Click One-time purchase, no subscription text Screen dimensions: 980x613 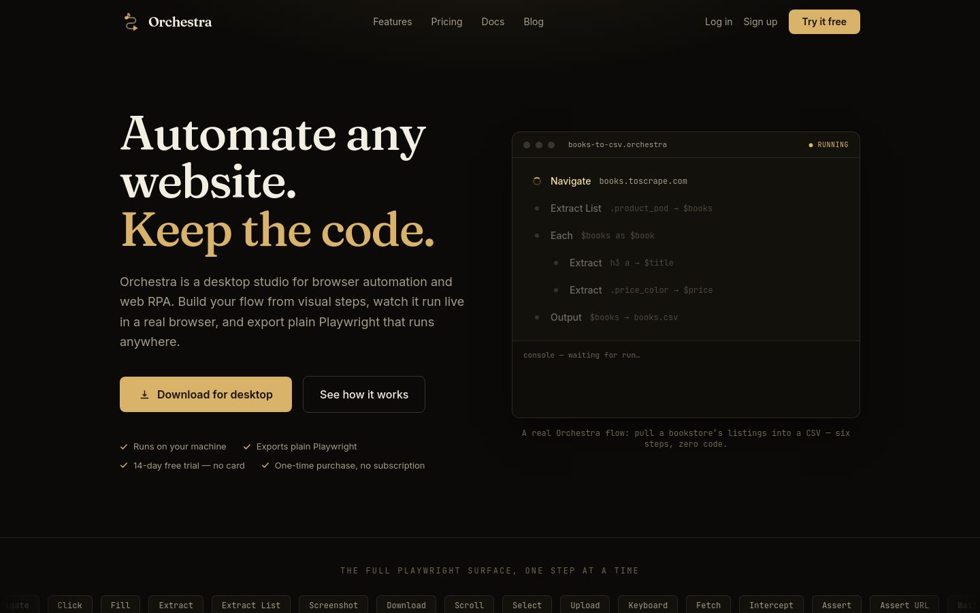pyautogui.click(x=350, y=466)
